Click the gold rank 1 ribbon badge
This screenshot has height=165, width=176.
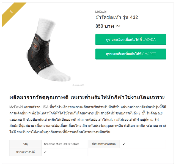pos(13,12)
